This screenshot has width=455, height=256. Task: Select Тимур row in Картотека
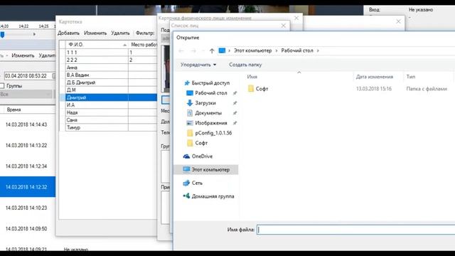[111, 127]
